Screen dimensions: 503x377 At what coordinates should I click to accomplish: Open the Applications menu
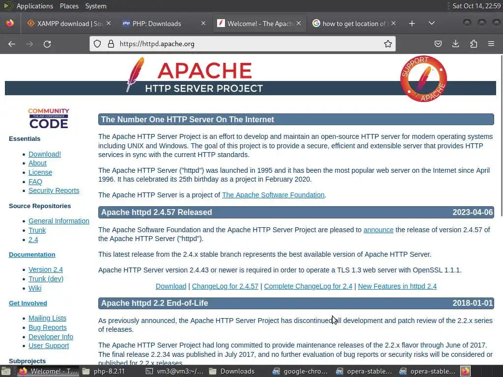point(35,6)
